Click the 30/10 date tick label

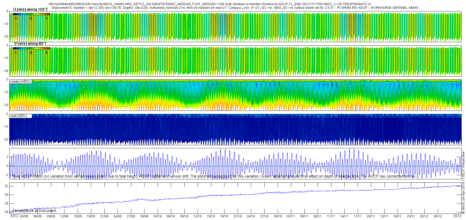point(278,216)
